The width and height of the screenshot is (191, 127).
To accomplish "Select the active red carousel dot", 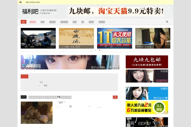I will [100, 50].
